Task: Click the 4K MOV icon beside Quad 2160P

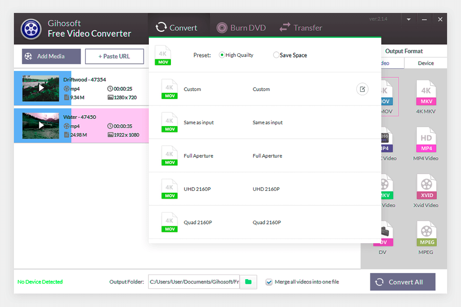Action: pyautogui.click(x=169, y=222)
